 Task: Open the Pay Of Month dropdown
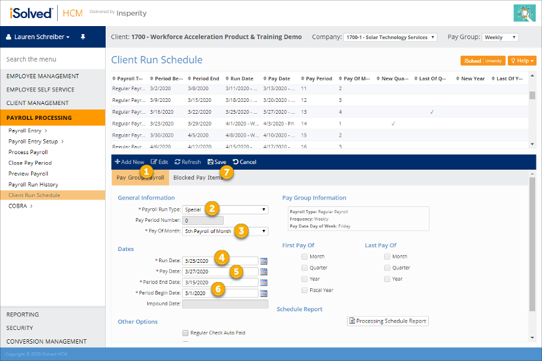point(226,231)
